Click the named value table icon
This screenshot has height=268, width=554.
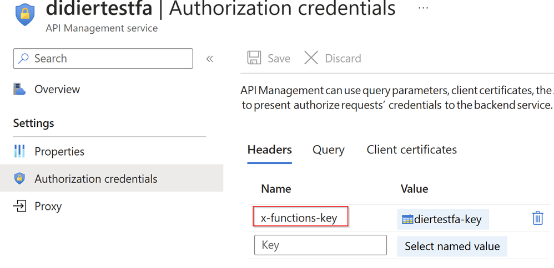click(x=407, y=220)
